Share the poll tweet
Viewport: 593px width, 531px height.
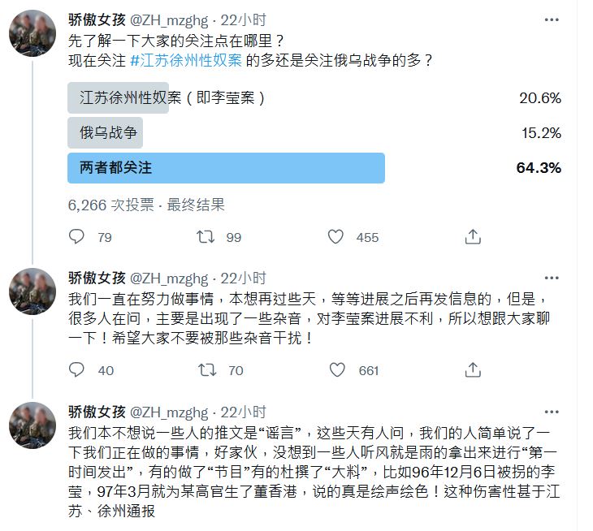click(473, 237)
